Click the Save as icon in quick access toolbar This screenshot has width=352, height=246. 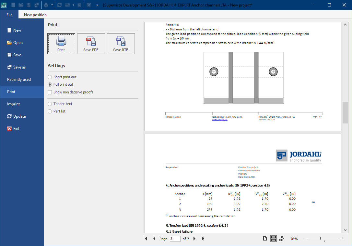pos(36,5)
